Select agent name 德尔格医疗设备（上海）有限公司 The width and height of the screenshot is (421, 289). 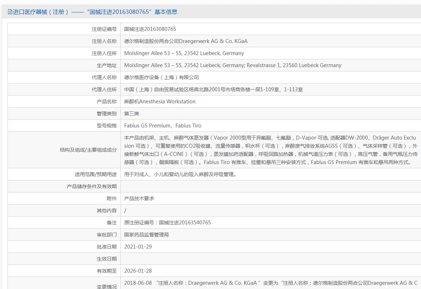pos(161,77)
